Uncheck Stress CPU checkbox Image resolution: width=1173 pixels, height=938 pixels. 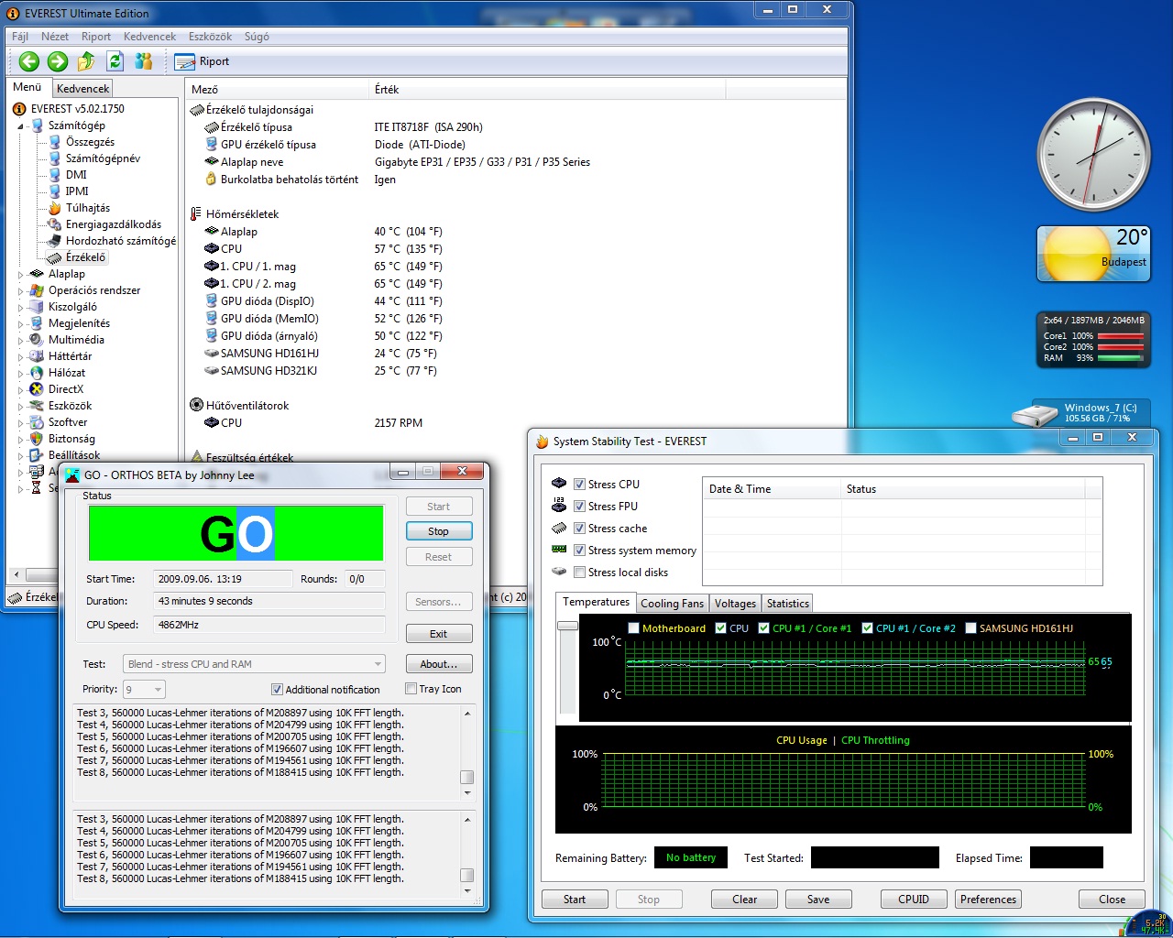(x=579, y=484)
